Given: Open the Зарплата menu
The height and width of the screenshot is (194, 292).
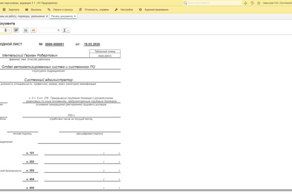Looking at the screenshot, I should click(14, 10).
